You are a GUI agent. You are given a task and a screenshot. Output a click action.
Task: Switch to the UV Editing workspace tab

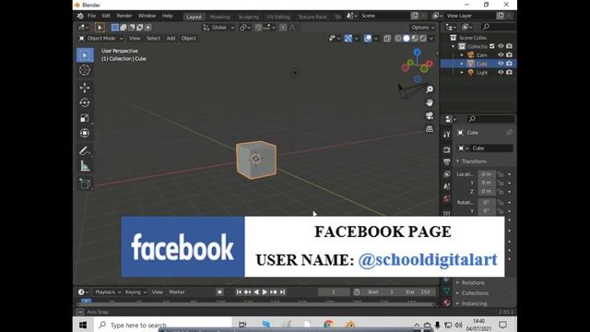pos(278,17)
